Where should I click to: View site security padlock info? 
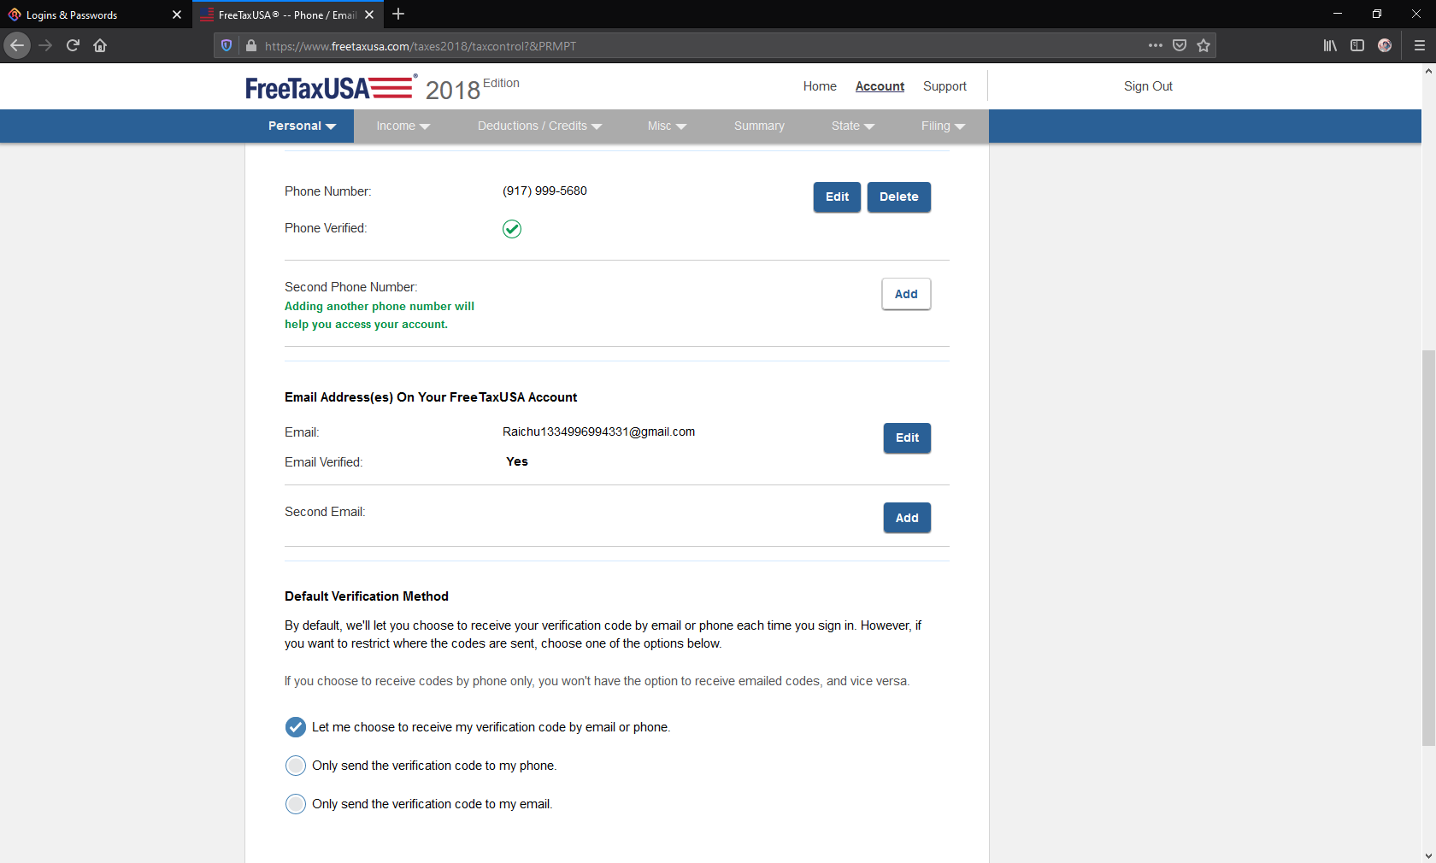coord(250,45)
